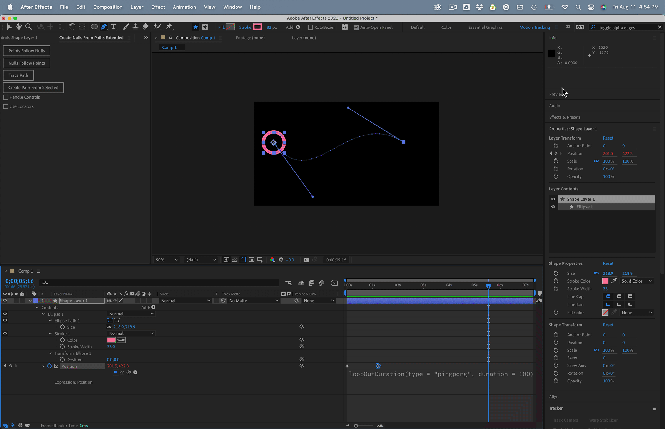Click the Stroke color swatch in toolbar
This screenshot has height=429, width=665.
pos(257,27)
